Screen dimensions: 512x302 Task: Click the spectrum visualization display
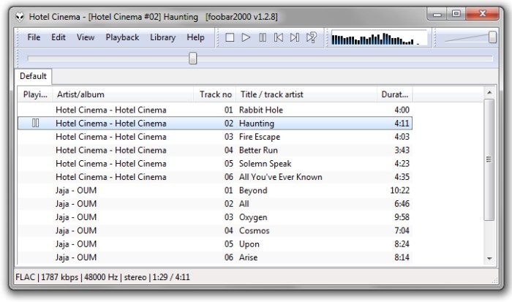pyautogui.click(x=379, y=38)
